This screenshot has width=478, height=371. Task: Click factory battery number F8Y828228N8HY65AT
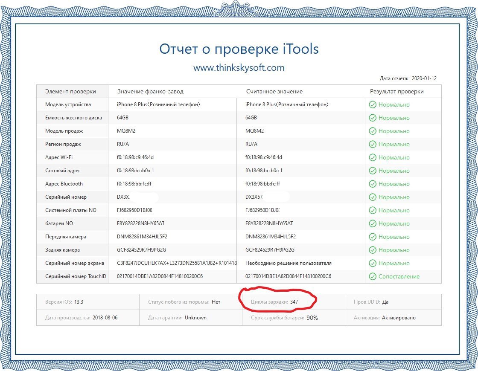click(140, 223)
